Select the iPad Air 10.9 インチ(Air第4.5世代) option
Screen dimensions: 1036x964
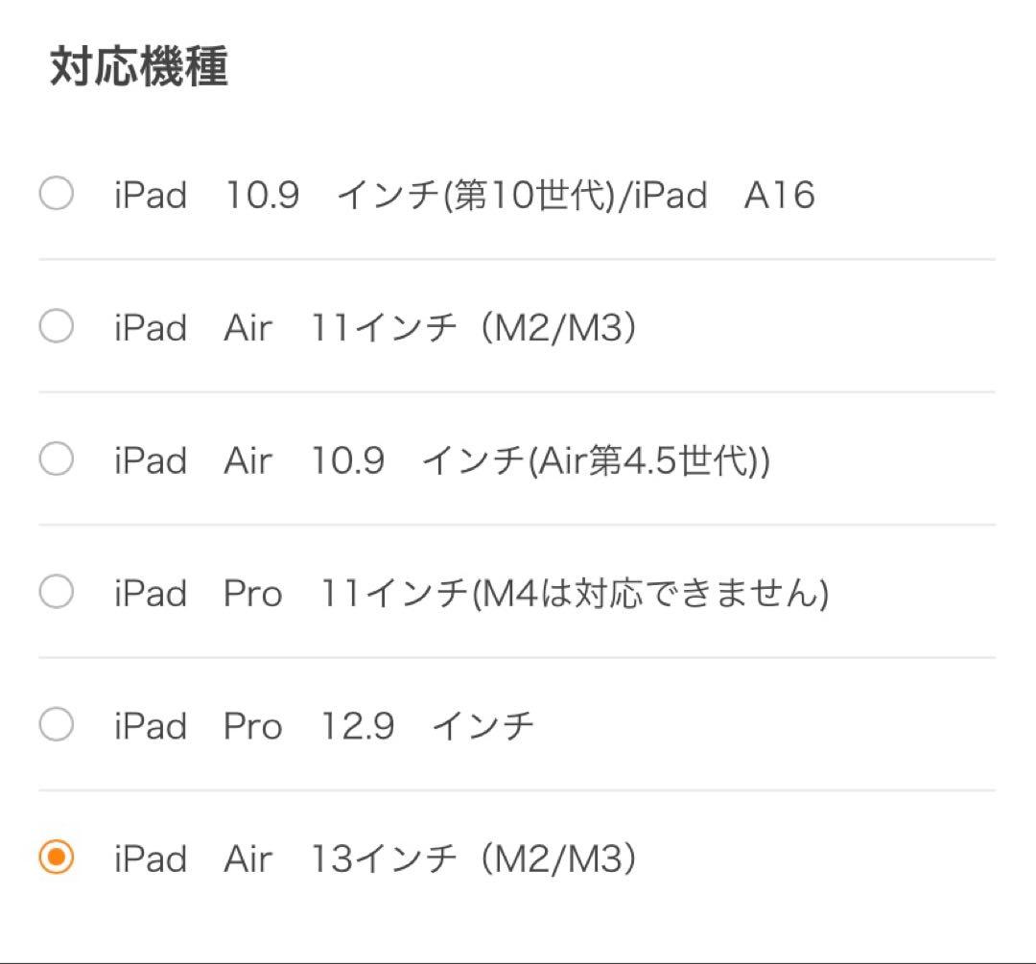[x=56, y=459]
